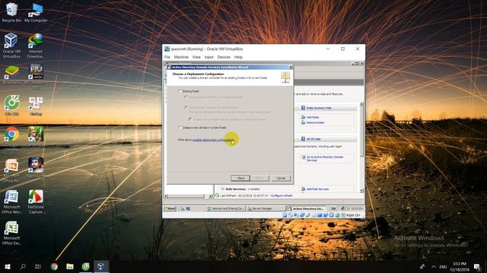Click Configure refresh link
Screen dimensions: 487x273
282,196
